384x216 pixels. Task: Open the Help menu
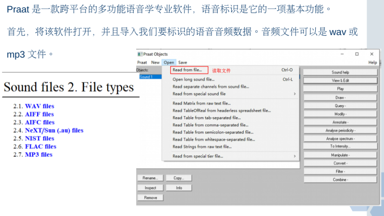pyautogui.click(x=372, y=63)
